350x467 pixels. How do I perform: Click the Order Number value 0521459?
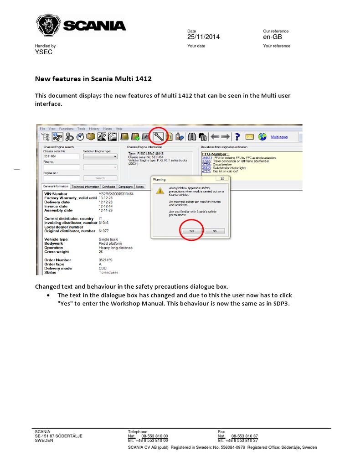[105, 260]
